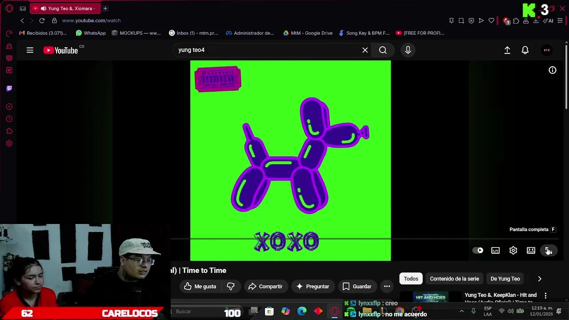The height and width of the screenshot is (320, 569).
Task: Open video player settings gear
Action: [x=513, y=251]
